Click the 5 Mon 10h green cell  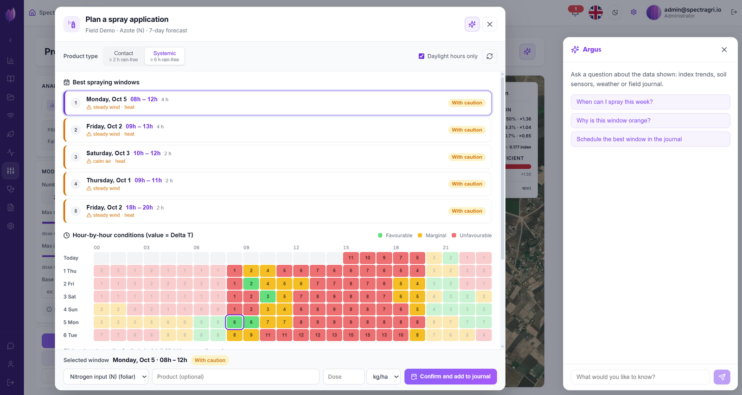251,322
